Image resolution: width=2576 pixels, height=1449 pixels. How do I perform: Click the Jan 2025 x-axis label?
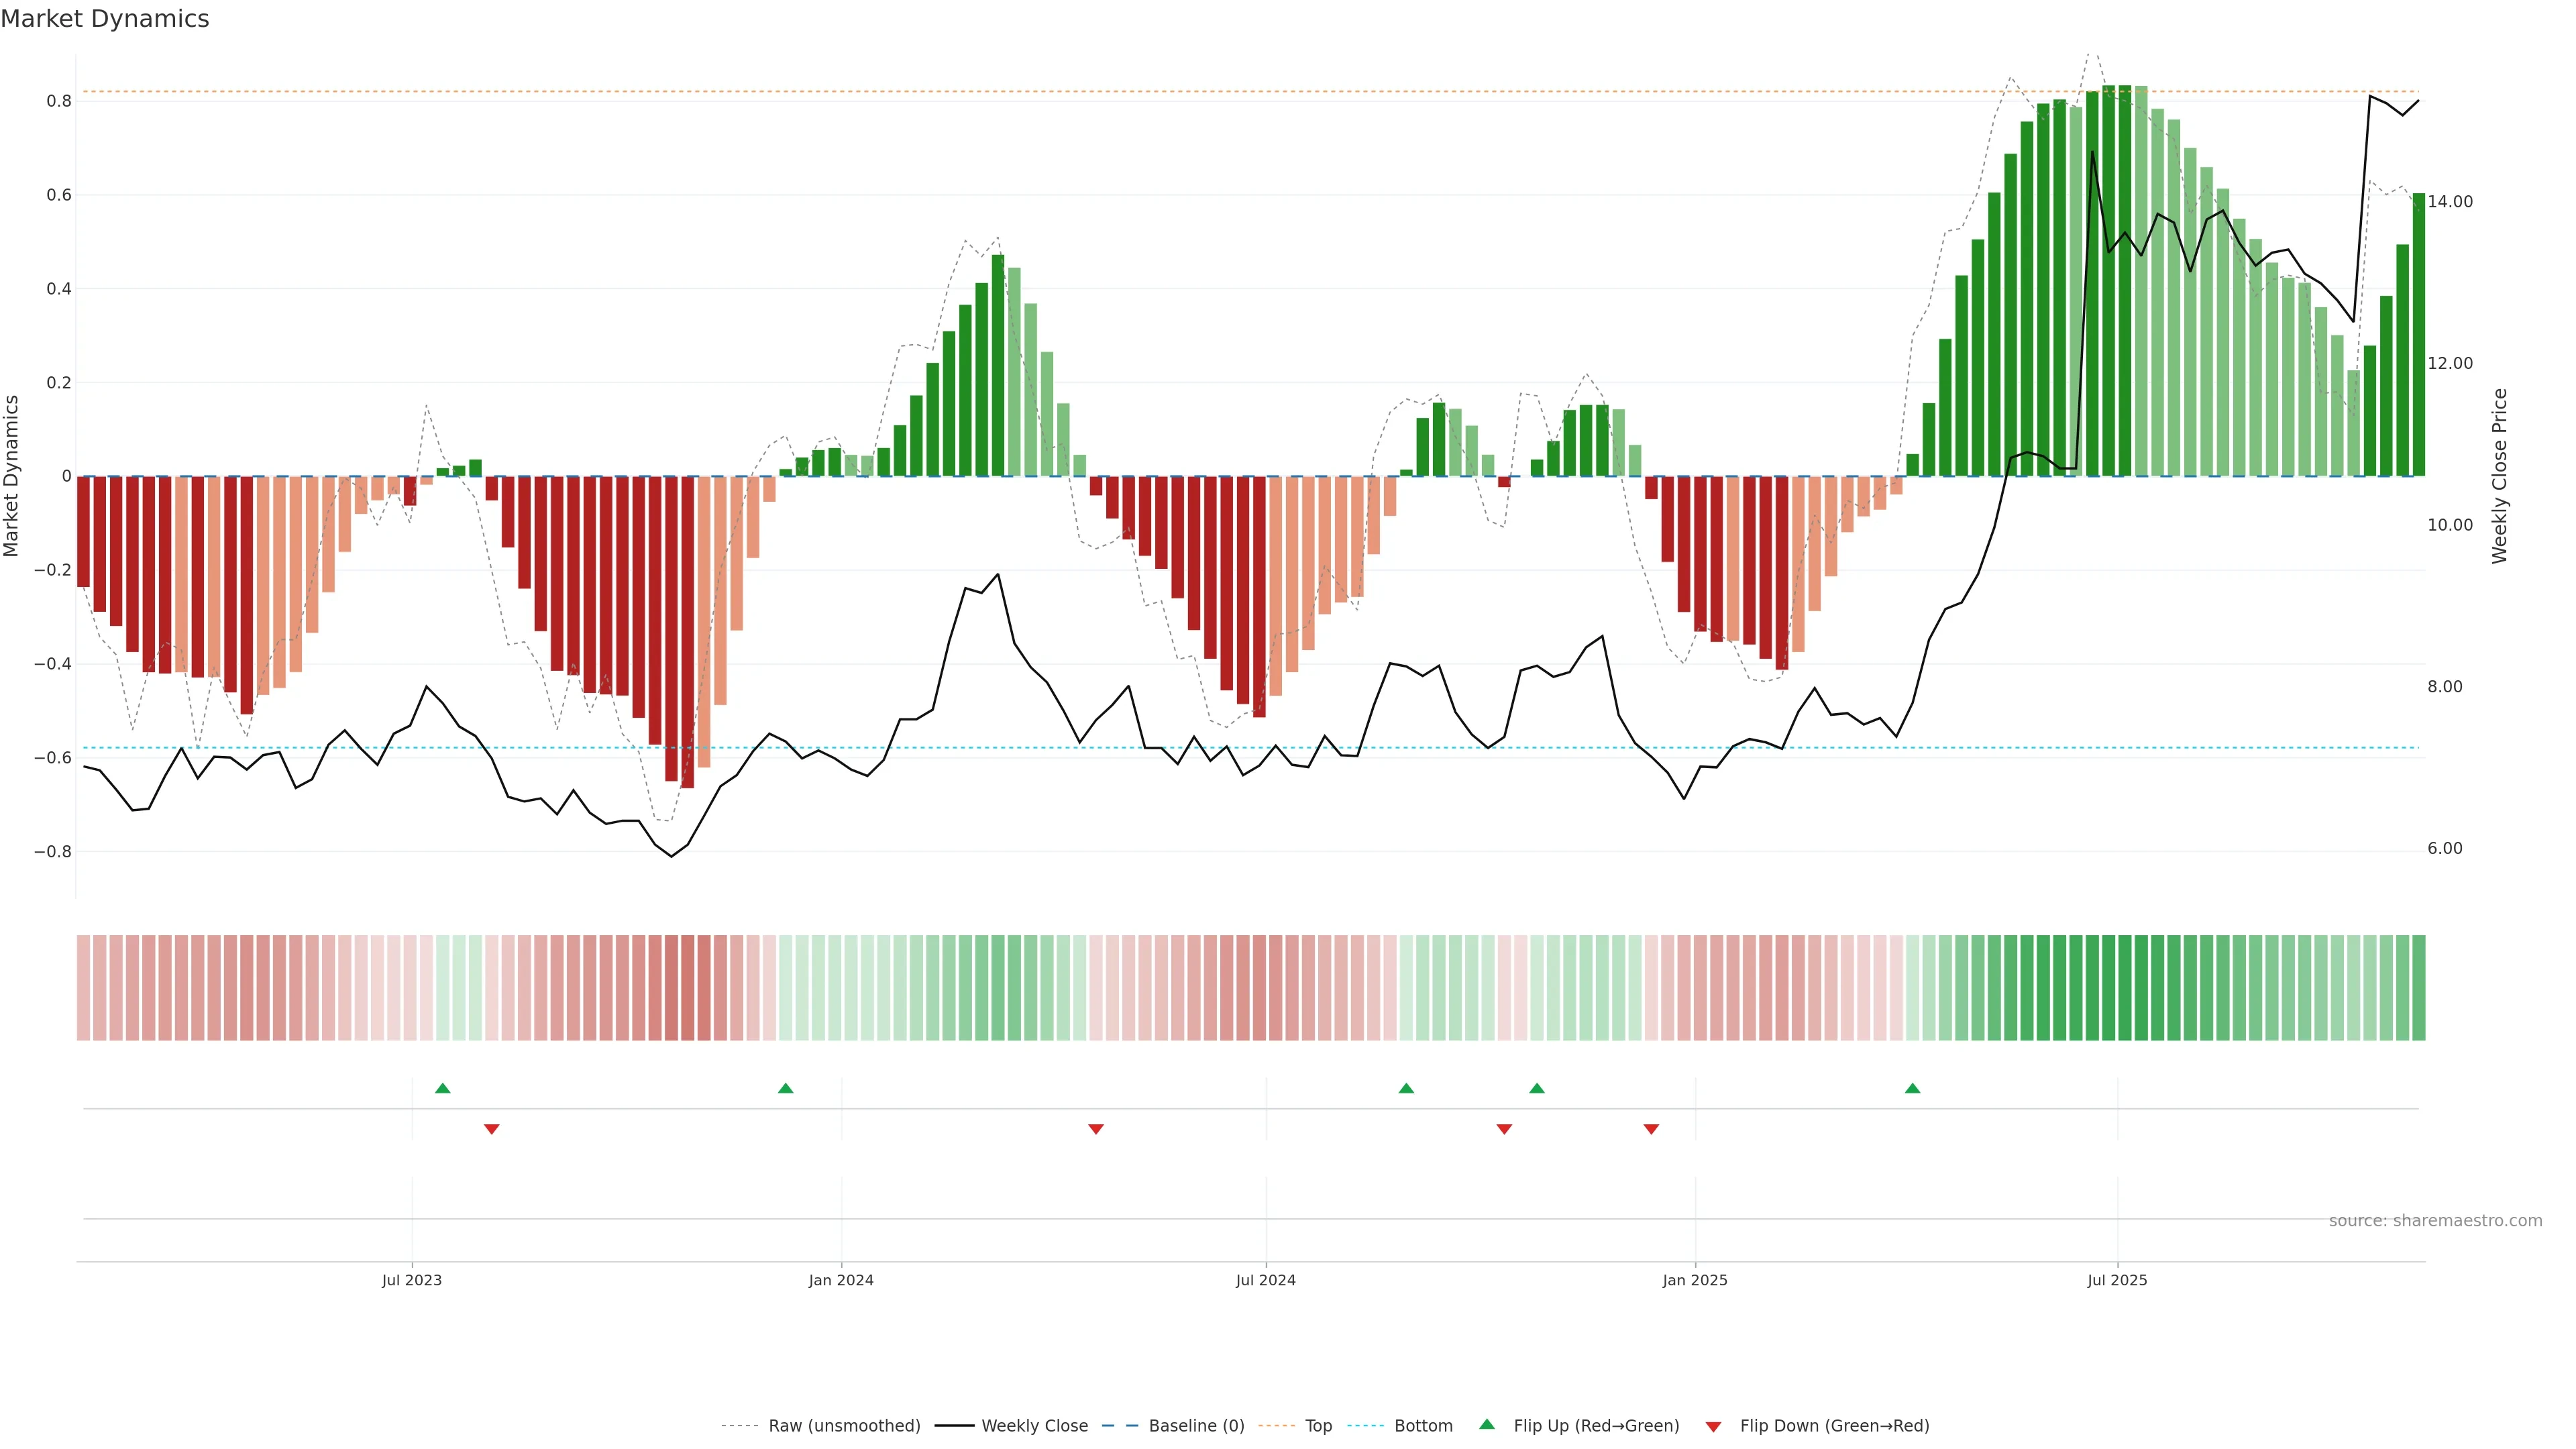click(1694, 1280)
